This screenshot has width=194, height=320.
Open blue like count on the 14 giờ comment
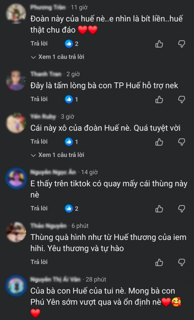tap(71, 208)
